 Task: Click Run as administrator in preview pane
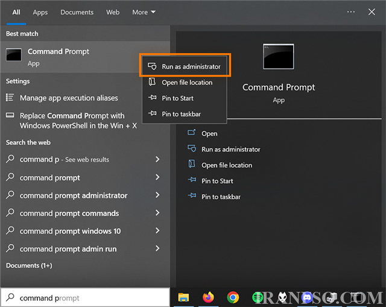coord(230,149)
